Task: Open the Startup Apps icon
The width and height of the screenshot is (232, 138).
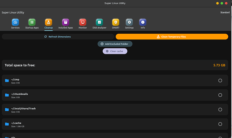Action: (32, 22)
